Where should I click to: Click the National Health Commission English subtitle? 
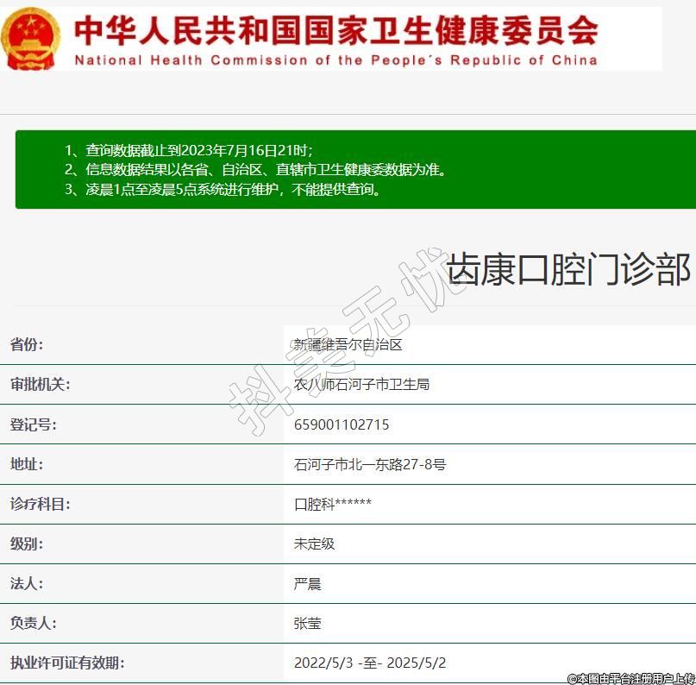coord(335,60)
